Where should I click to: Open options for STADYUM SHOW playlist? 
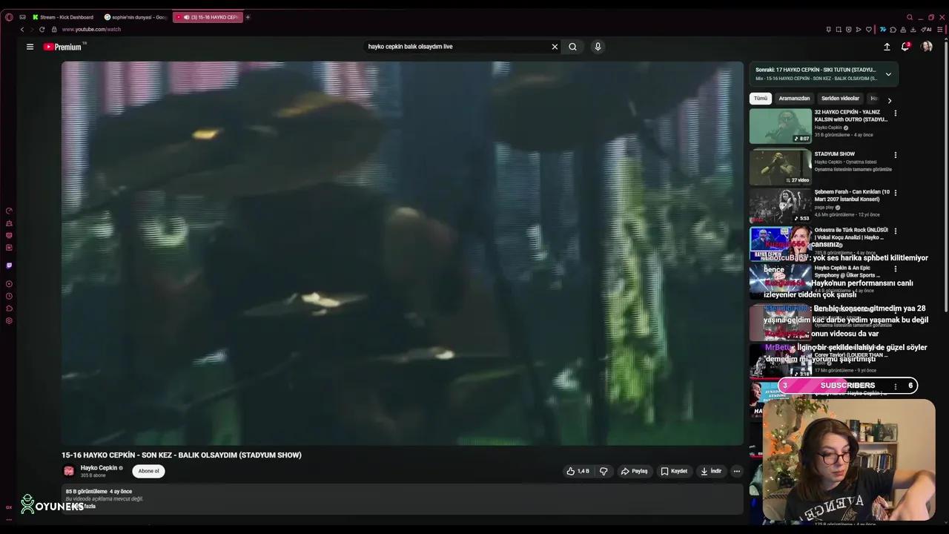tap(895, 155)
